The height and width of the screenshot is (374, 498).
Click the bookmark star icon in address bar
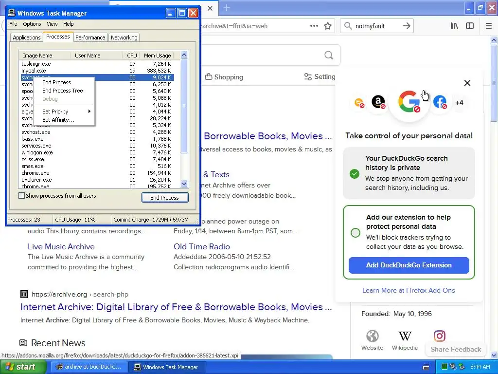[328, 26]
